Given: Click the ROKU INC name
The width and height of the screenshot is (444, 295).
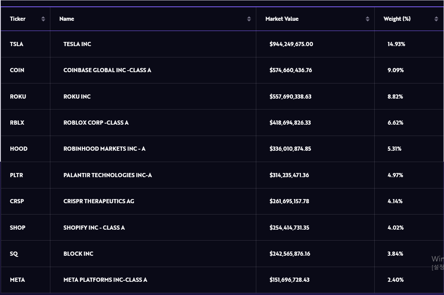Looking at the screenshot, I should [77, 97].
